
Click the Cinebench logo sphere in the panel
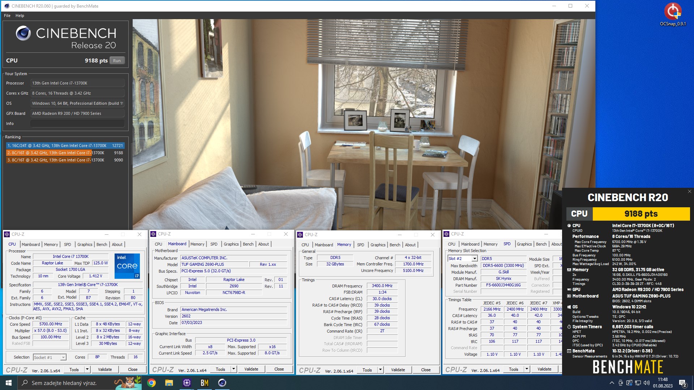point(23,34)
